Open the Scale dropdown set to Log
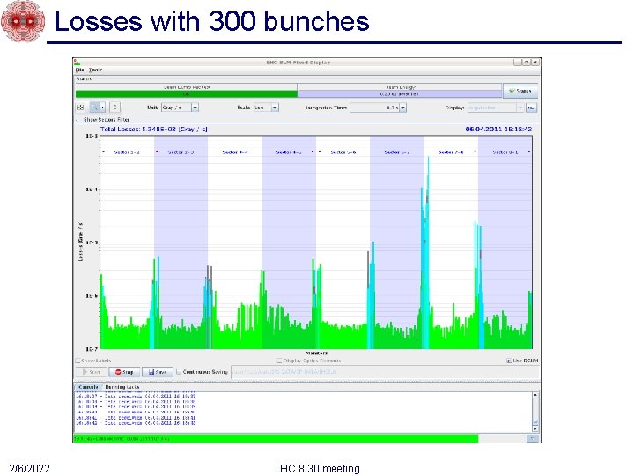The height and width of the screenshot is (476, 634). click(266, 108)
